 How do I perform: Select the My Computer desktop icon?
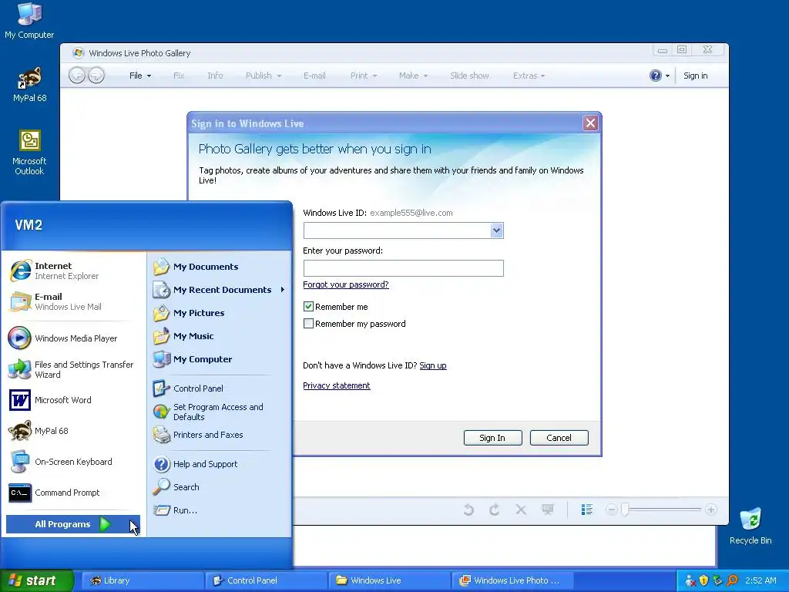click(x=29, y=21)
